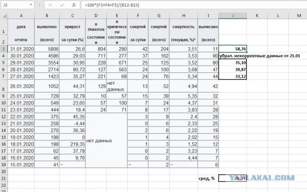Click the 'сред, %' label cell

click(x=208, y=178)
